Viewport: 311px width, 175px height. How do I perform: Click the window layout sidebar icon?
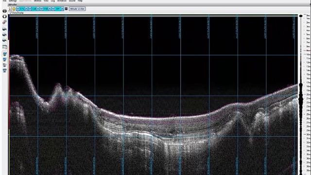tap(4, 47)
